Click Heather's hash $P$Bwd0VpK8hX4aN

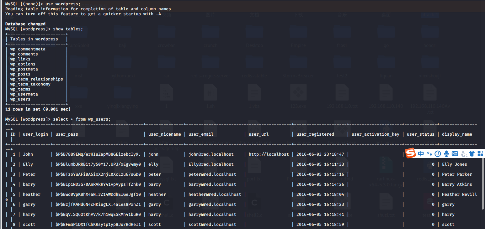point(98,194)
